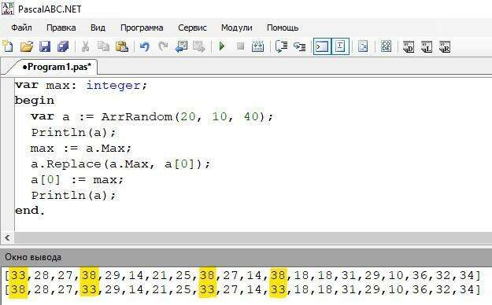Click the code formatting CODE icon
Viewport: 492px width, 305px height.
point(386,46)
